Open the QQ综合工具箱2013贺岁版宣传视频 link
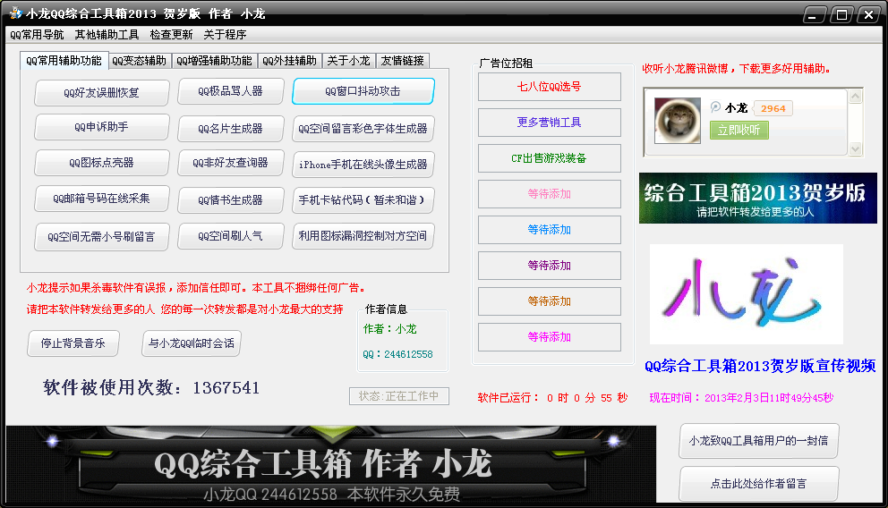 pos(760,366)
